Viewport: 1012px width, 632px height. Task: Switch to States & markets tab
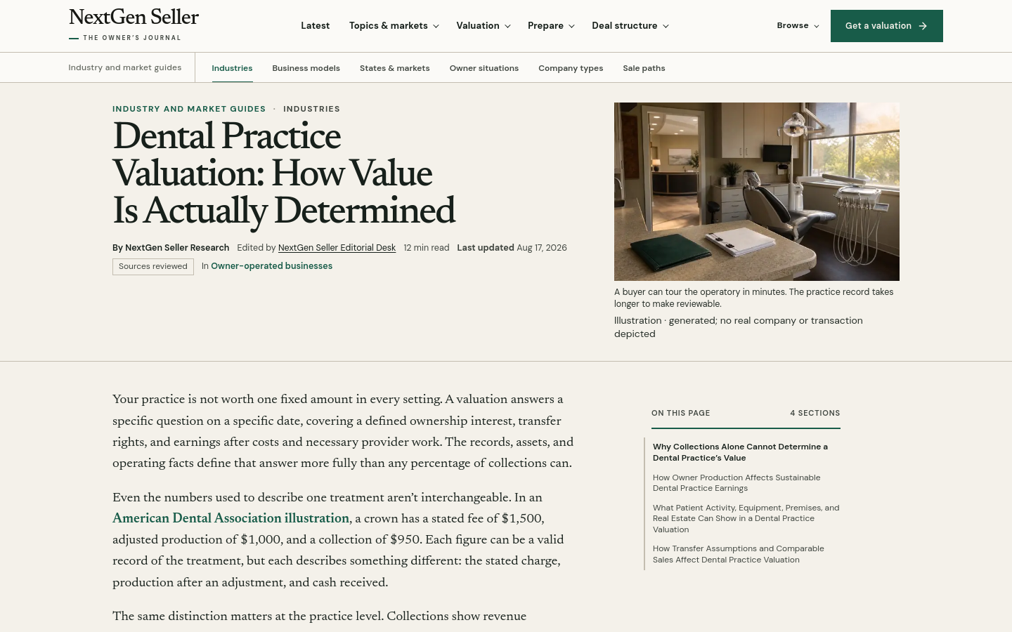pos(394,68)
